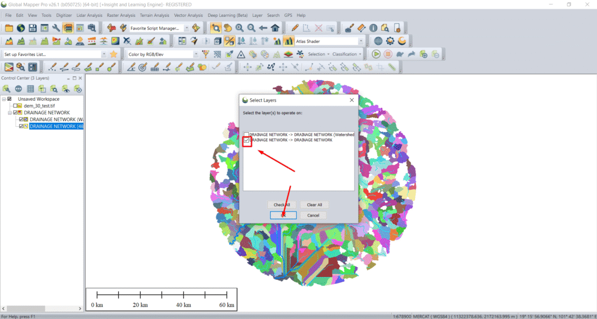
Task: Open the Lidar Analysis menu
Action: click(89, 16)
